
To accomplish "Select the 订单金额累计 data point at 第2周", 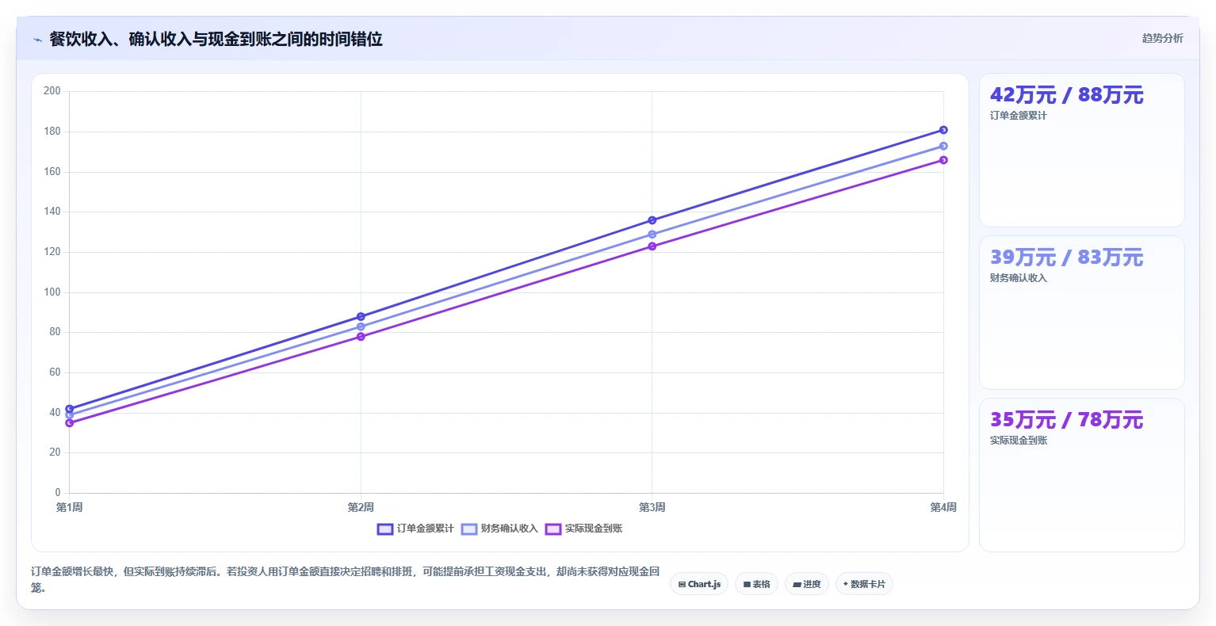I will 361,317.
